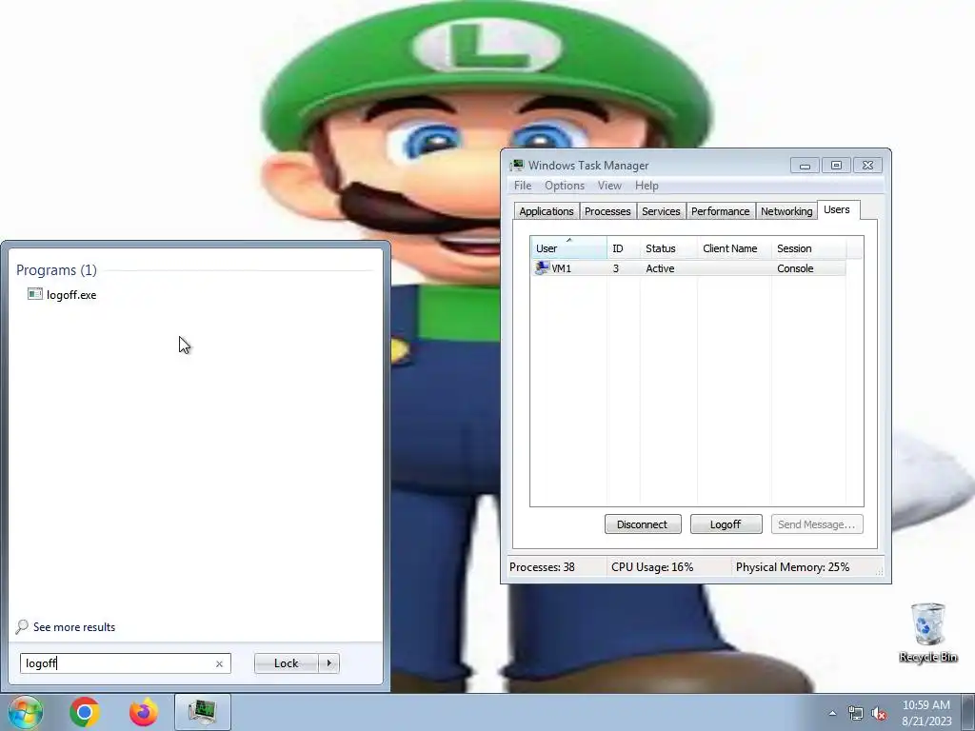Click the Logoff button in Task Manager

726,524
